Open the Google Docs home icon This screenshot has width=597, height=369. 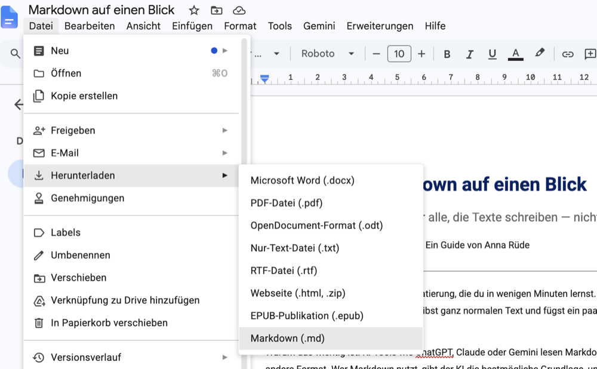(x=10, y=17)
